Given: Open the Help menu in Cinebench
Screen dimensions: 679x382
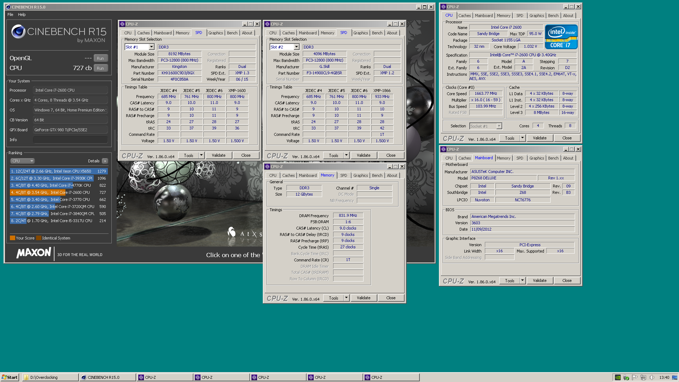Looking at the screenshot, I should [x=22, y=15].
